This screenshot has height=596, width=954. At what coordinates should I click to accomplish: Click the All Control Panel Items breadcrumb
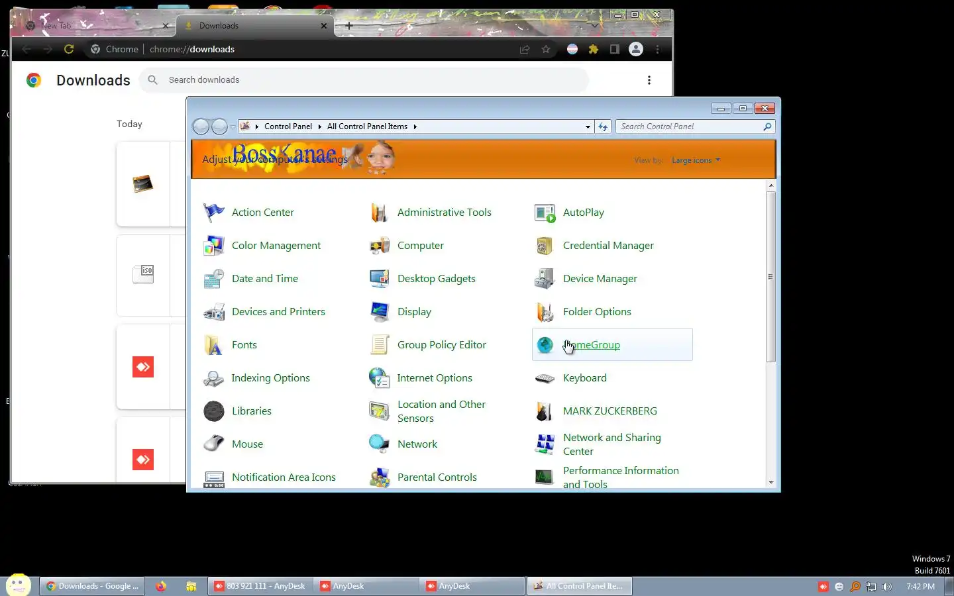click(367, 126)
